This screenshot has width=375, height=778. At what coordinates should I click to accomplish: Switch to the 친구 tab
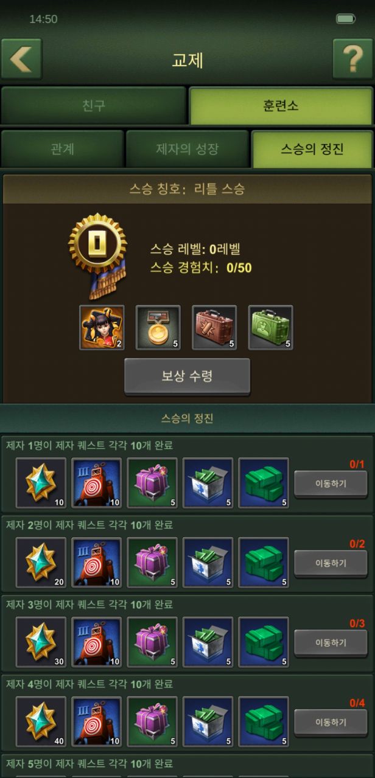click(x=94, y=105)
